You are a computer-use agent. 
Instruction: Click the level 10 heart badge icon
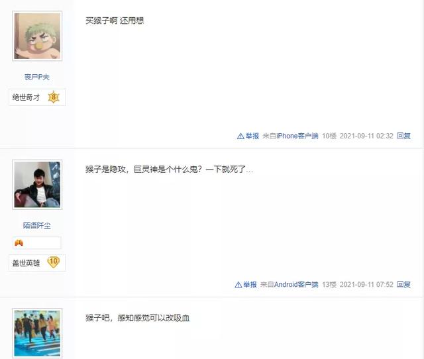point(53,262)
